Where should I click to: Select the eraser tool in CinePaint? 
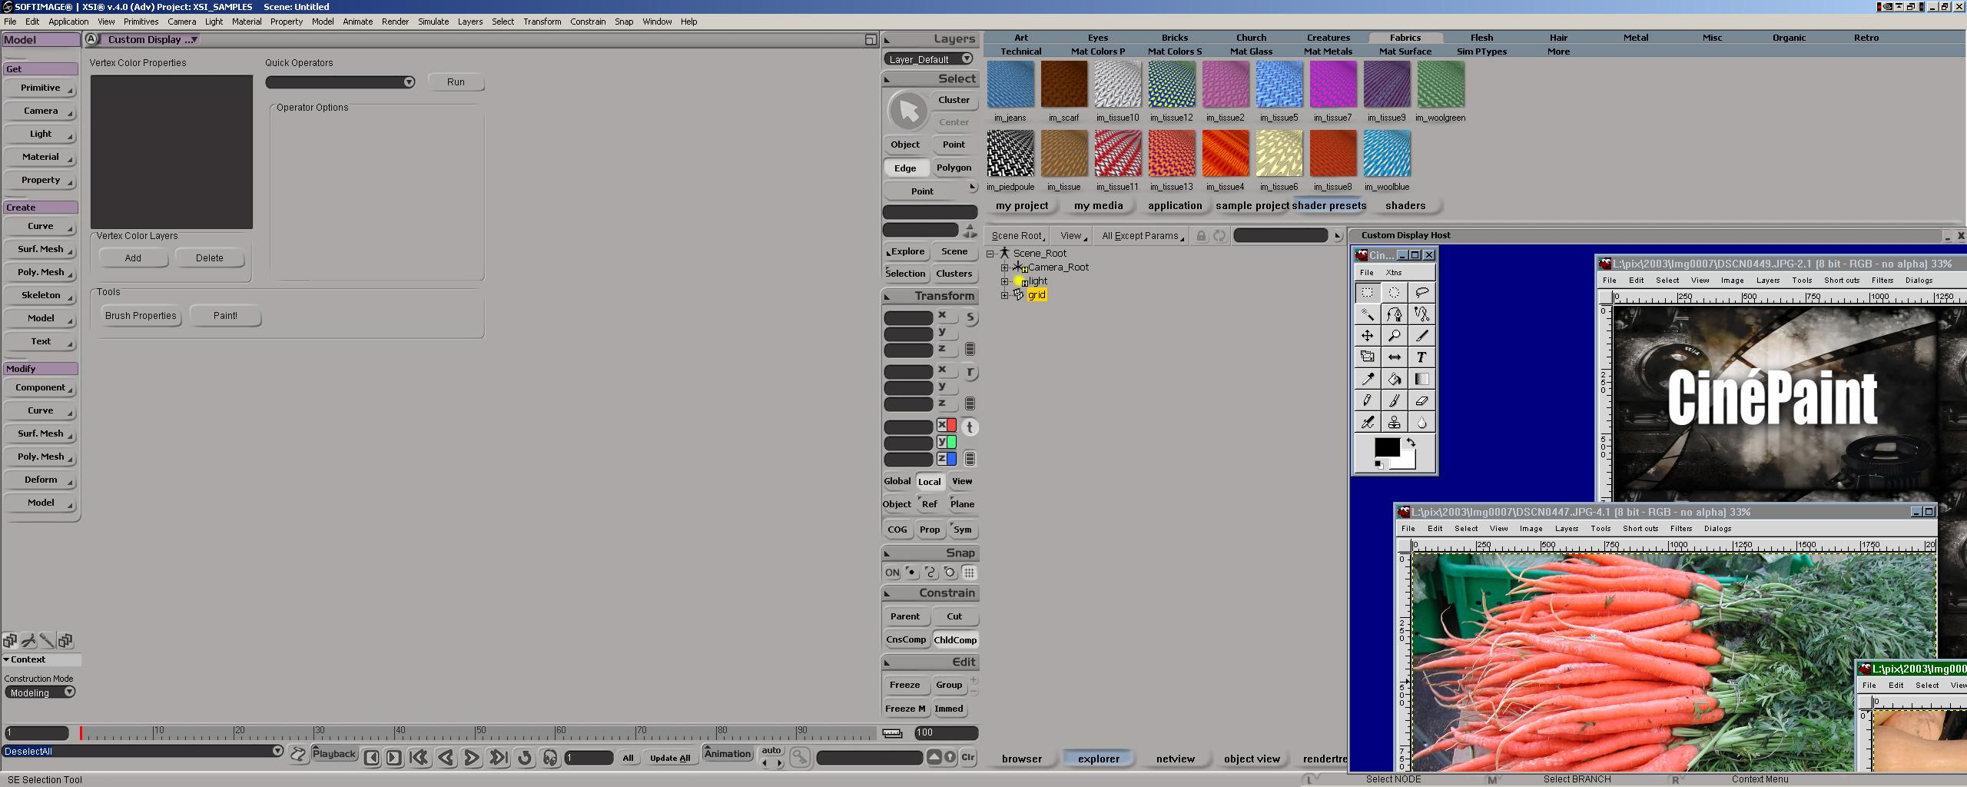pyautogui.click(x=1421, y=400)
